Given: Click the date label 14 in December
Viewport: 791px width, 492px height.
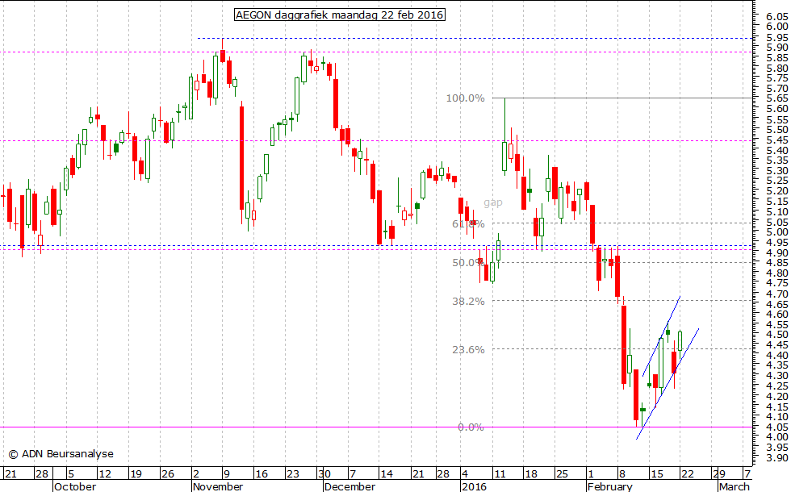Looking at the screenshot, I should point(387,474).
